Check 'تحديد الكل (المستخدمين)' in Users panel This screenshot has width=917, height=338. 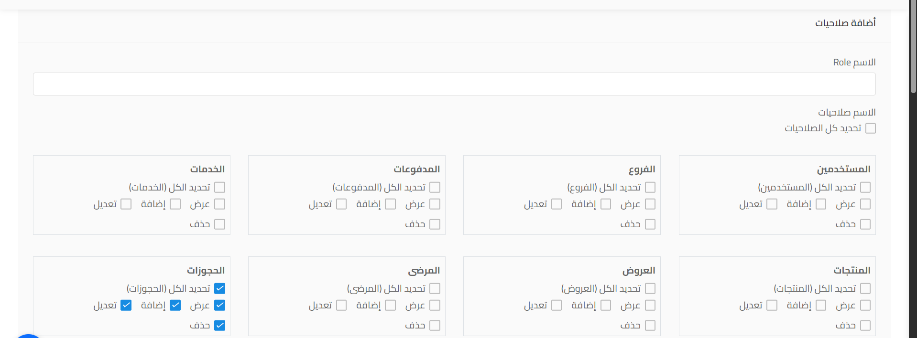coord(865,187)
